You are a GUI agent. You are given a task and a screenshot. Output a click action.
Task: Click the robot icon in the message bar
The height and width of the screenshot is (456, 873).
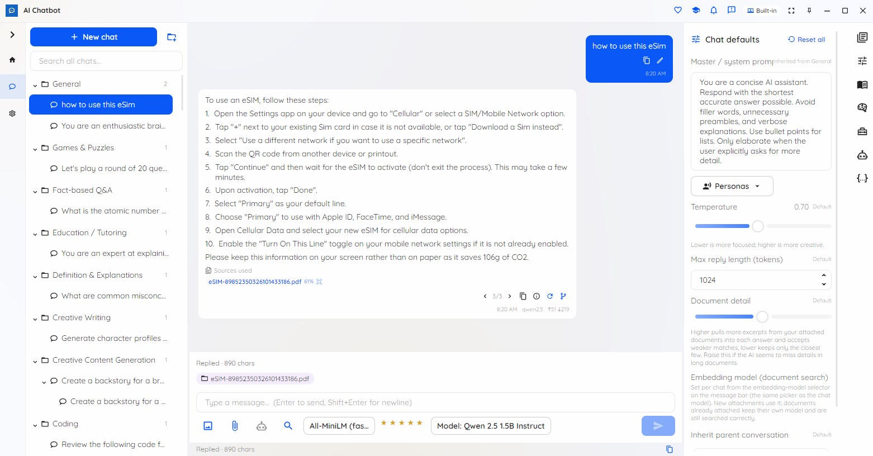(262, 426)
